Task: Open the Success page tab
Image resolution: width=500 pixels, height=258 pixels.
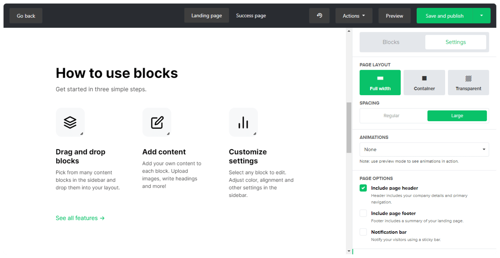Action: tap(251, 16)
